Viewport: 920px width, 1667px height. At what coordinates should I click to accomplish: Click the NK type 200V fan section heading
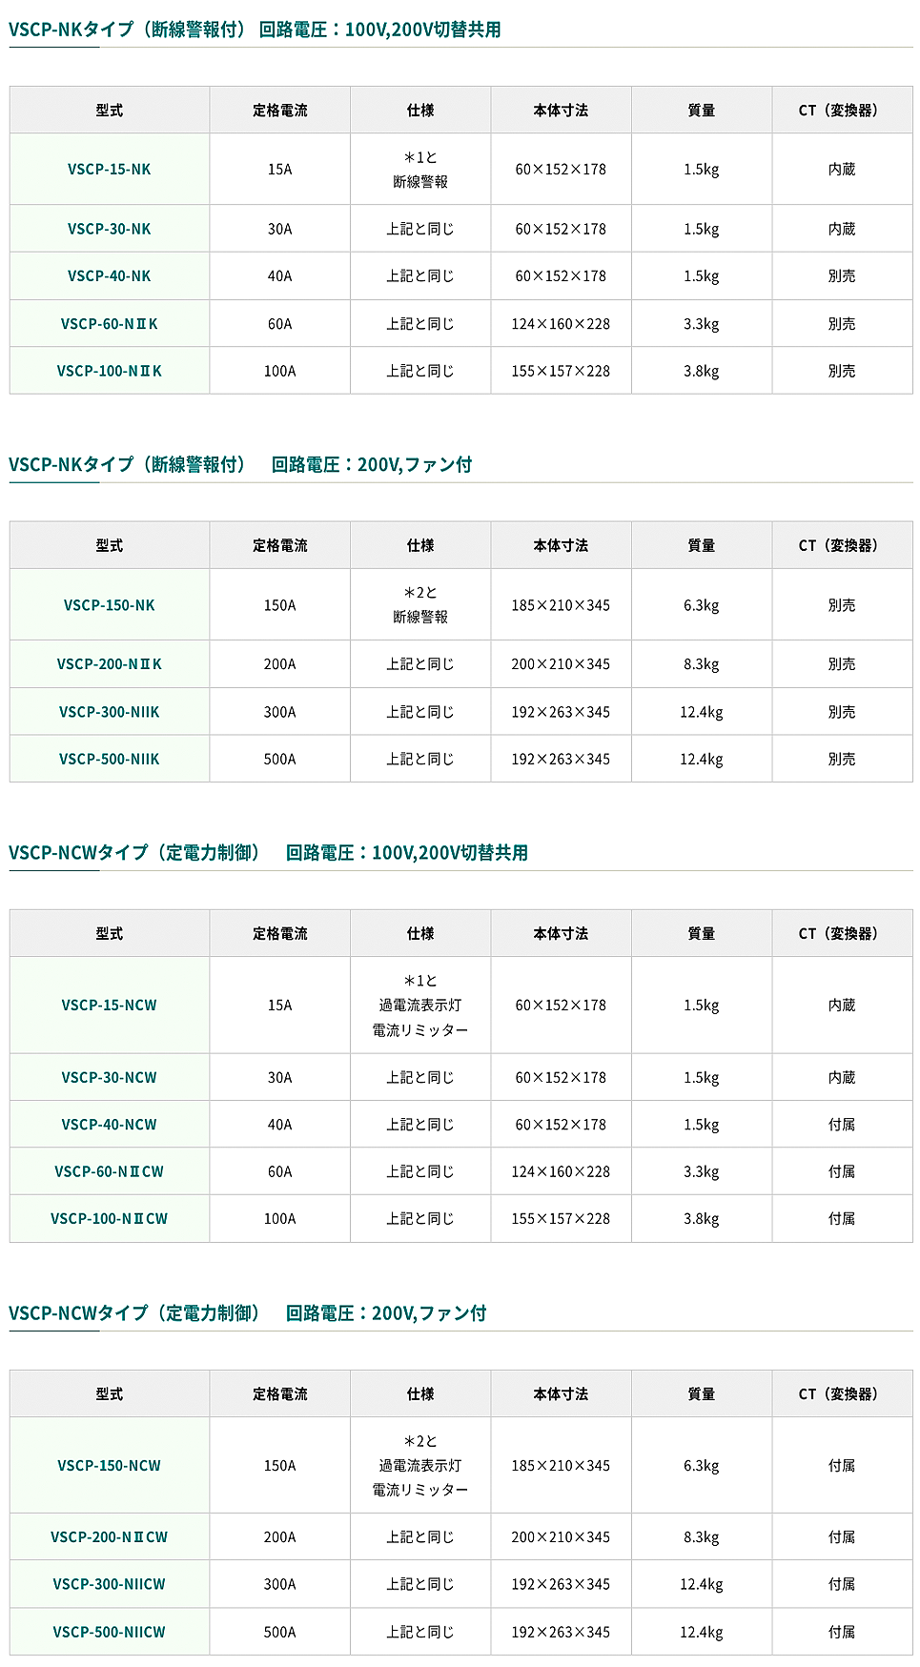click(x=240, y=465)
